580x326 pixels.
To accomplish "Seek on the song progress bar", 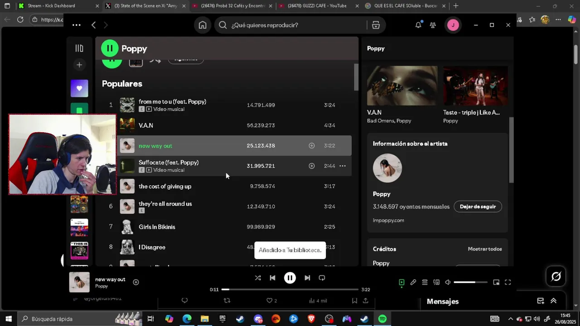I will 290,289.
